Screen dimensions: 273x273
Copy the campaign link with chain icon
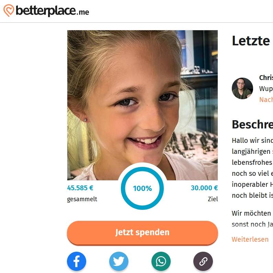(203, 261)
